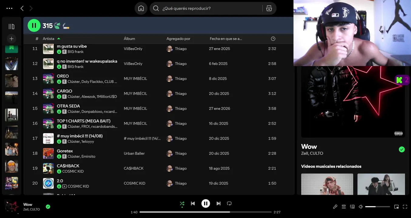The width and height of the screenshot is (411, 218).
Task: Open Wow title in Now Playing panel
Action: (309, 147)
